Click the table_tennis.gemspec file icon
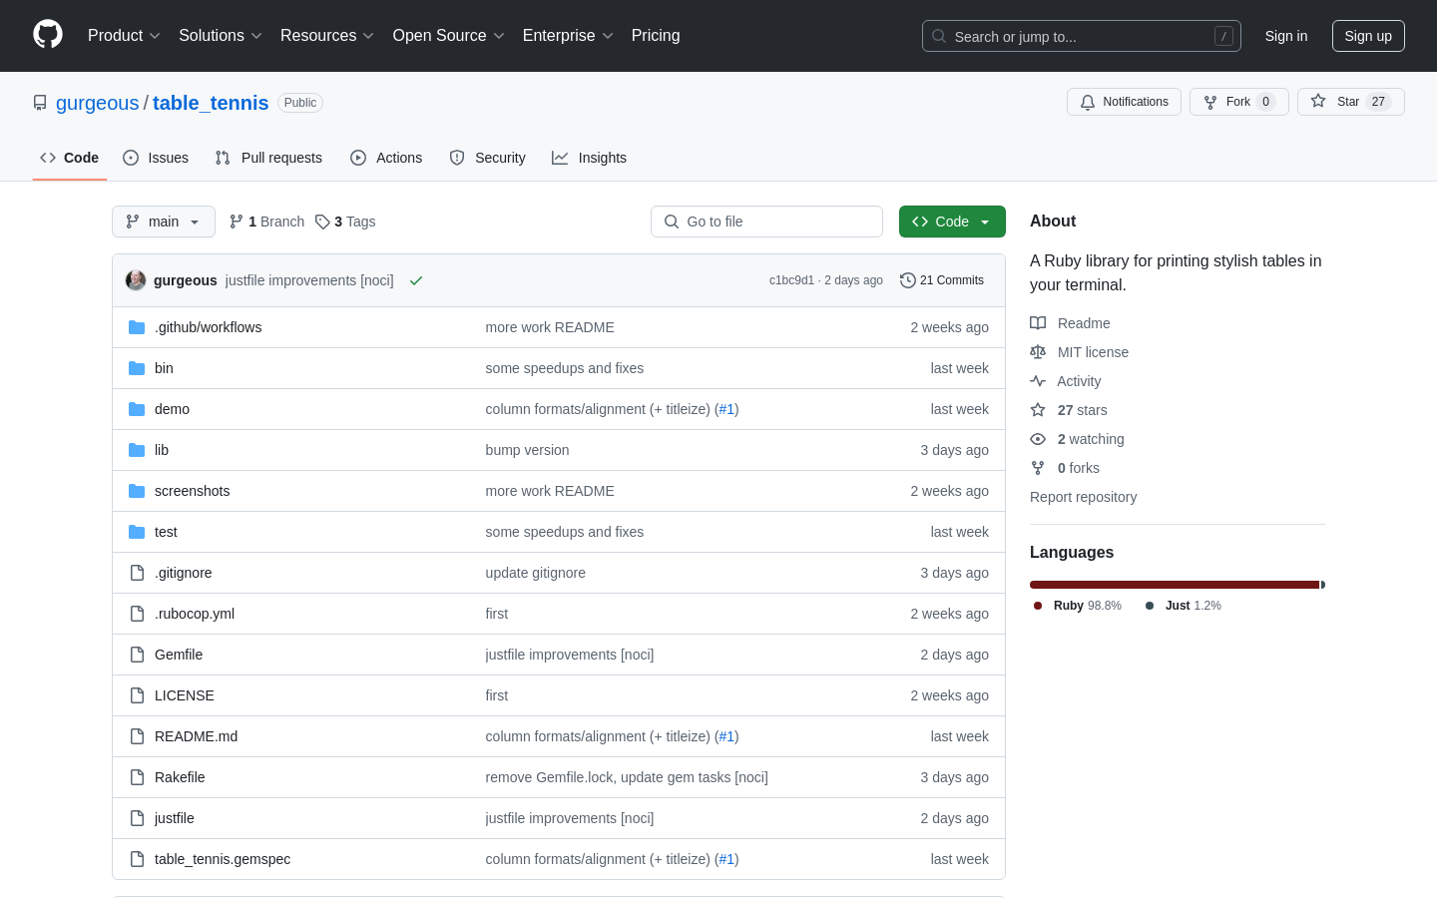This screenshot has width=1437, height=898. point(137,859)
